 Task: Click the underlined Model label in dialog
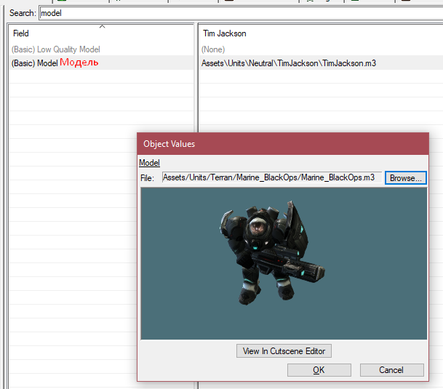click(149, 163)
